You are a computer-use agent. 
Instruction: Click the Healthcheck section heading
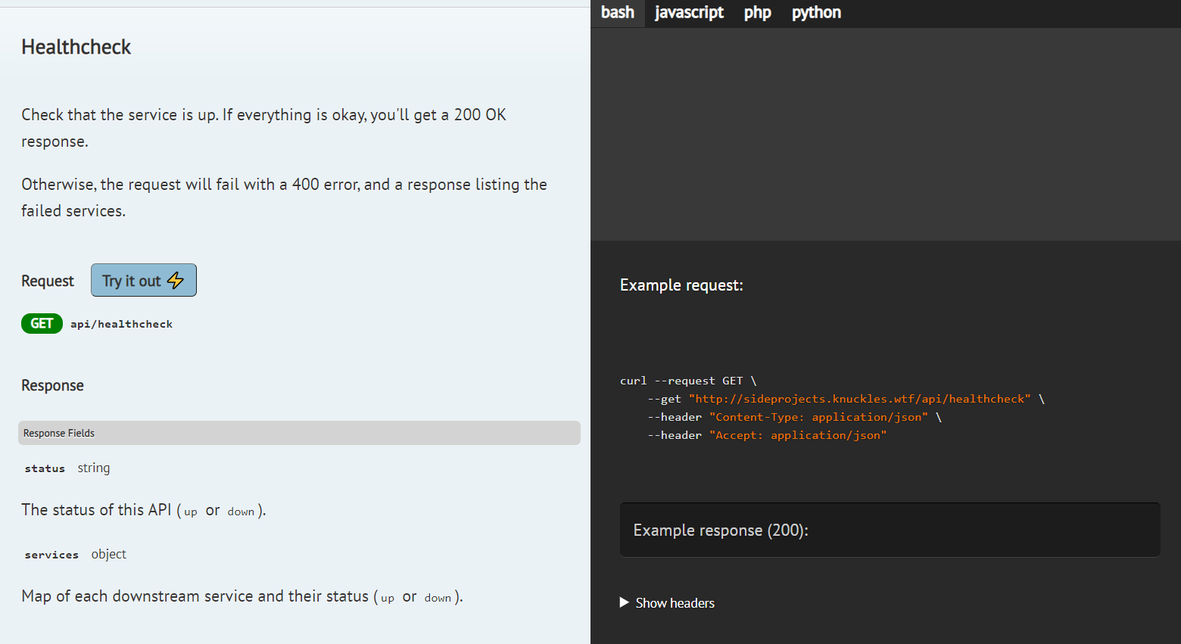point(76,47)
